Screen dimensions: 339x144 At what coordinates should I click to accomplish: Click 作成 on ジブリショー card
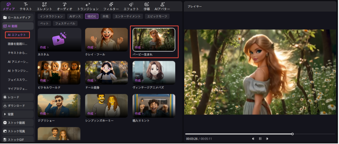click(44, 114)
